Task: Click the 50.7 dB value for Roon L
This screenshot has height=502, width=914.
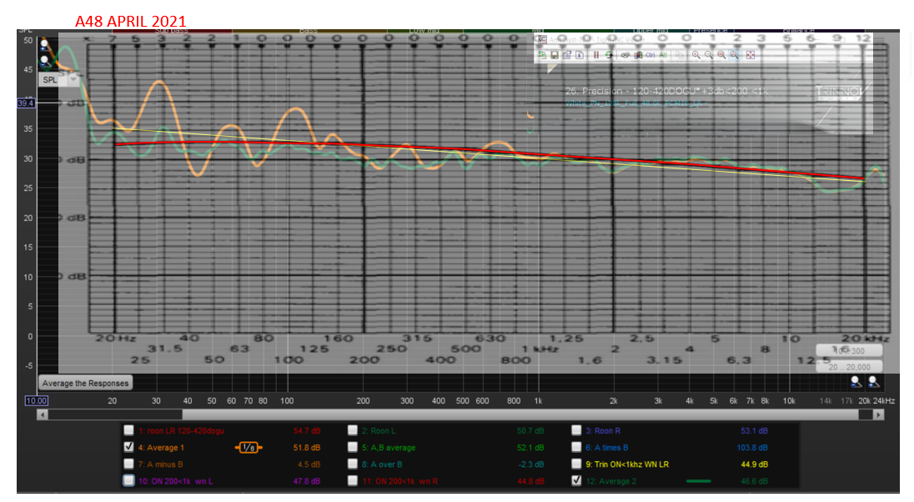Action: pos(530,431)
